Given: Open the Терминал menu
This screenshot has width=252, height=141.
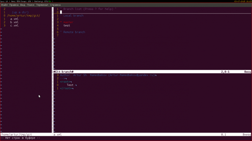Looking at the screenshot, I should click(x=42, y=5).
